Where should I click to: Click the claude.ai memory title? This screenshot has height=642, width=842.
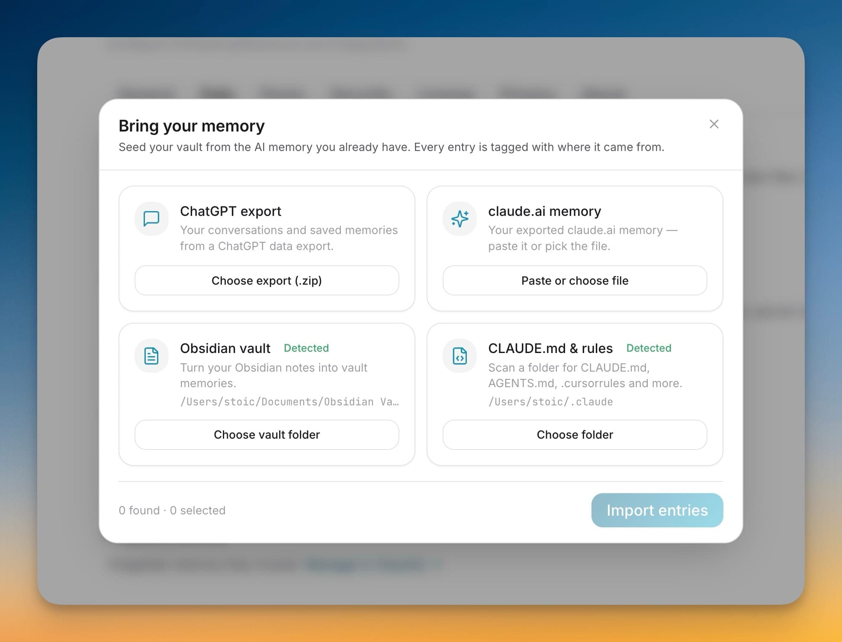click(x=544, y=211)
